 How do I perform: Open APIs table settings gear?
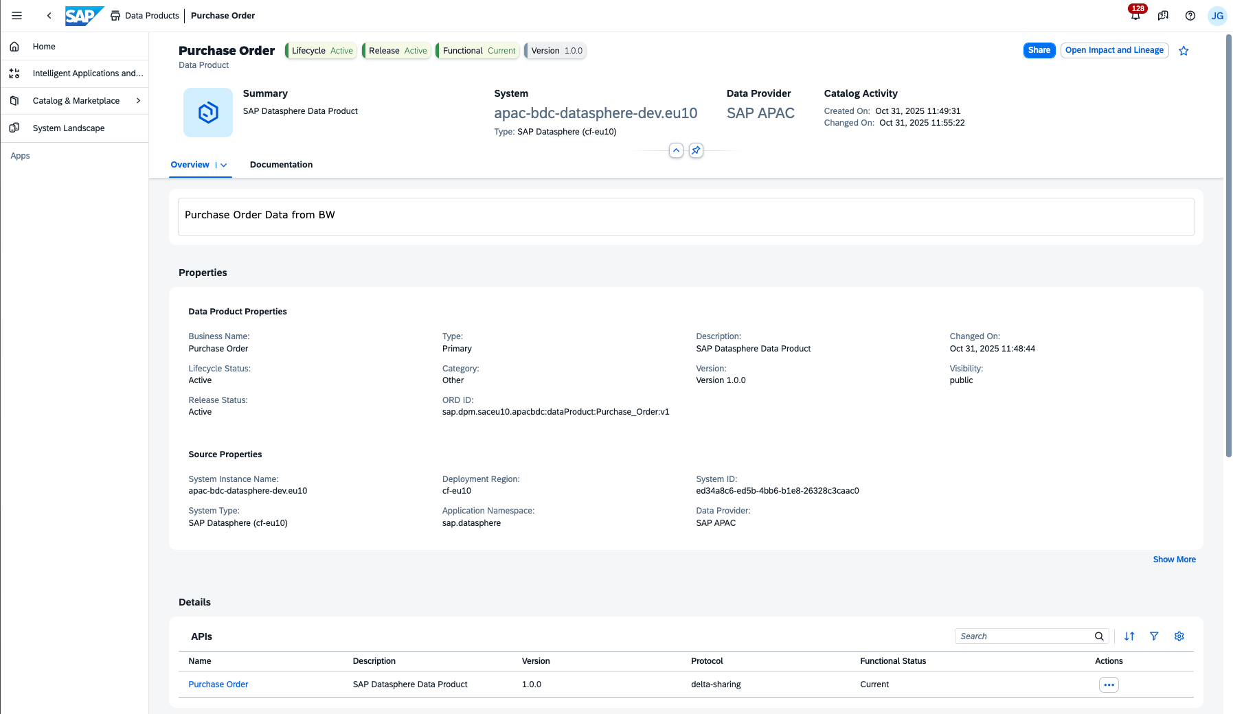(1179, 636)
